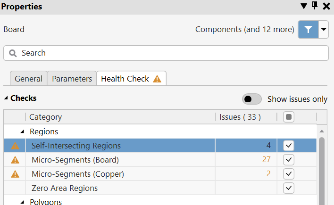The width and height of the screenshot is (334, 205).
Task: Toggle the Show issues only switch
Action: tap(252, 99)
